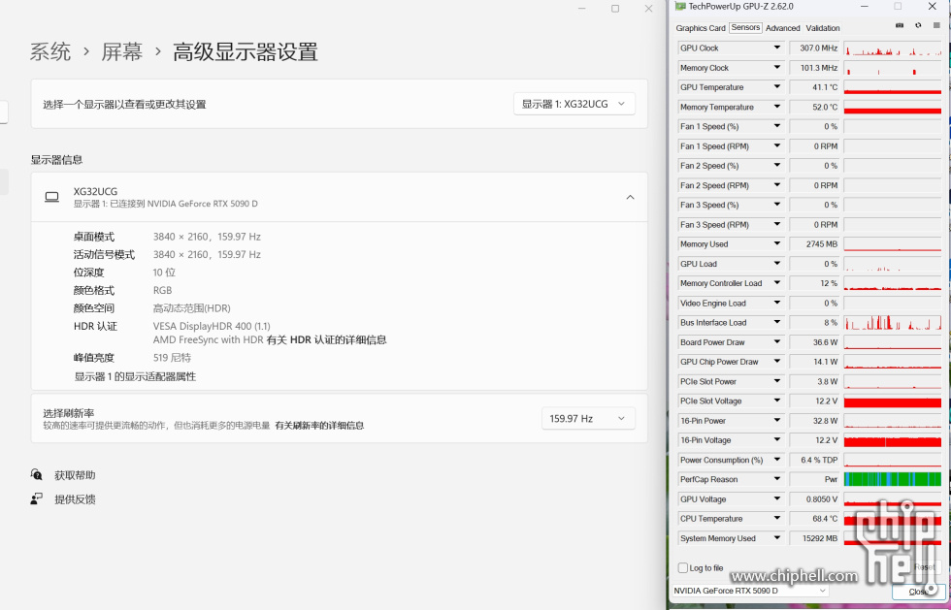This screenshot has width=951, height=610.
Task: Open NVIDIA GeForce RTX 5090 D selector
Action: tap(749, 591)
